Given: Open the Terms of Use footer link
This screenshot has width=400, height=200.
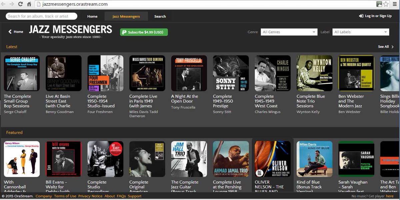Looking at the screenshot, I should tap(65, 196).
